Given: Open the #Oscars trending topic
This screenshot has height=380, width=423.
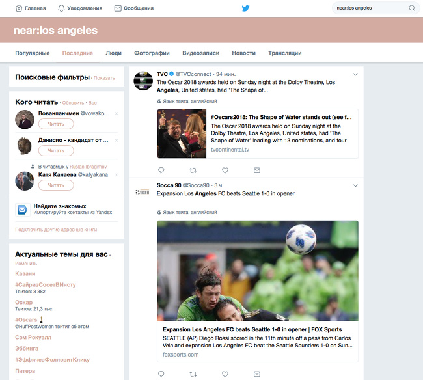Looking at the screenshot, I should point(25,319).
